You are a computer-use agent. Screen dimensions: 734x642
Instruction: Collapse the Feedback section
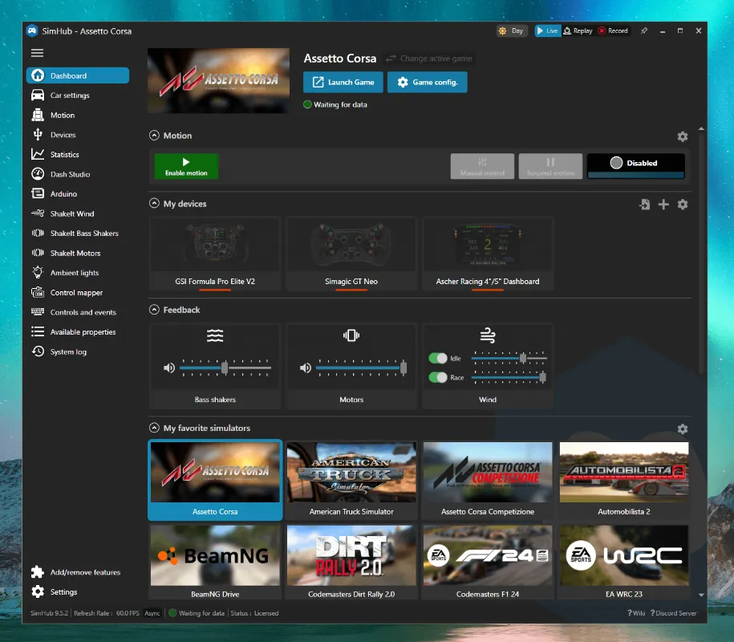coord(154,310)
